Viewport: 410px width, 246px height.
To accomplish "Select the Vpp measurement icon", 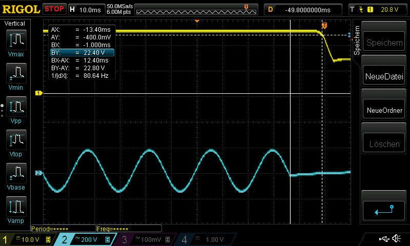I will 16,110.
